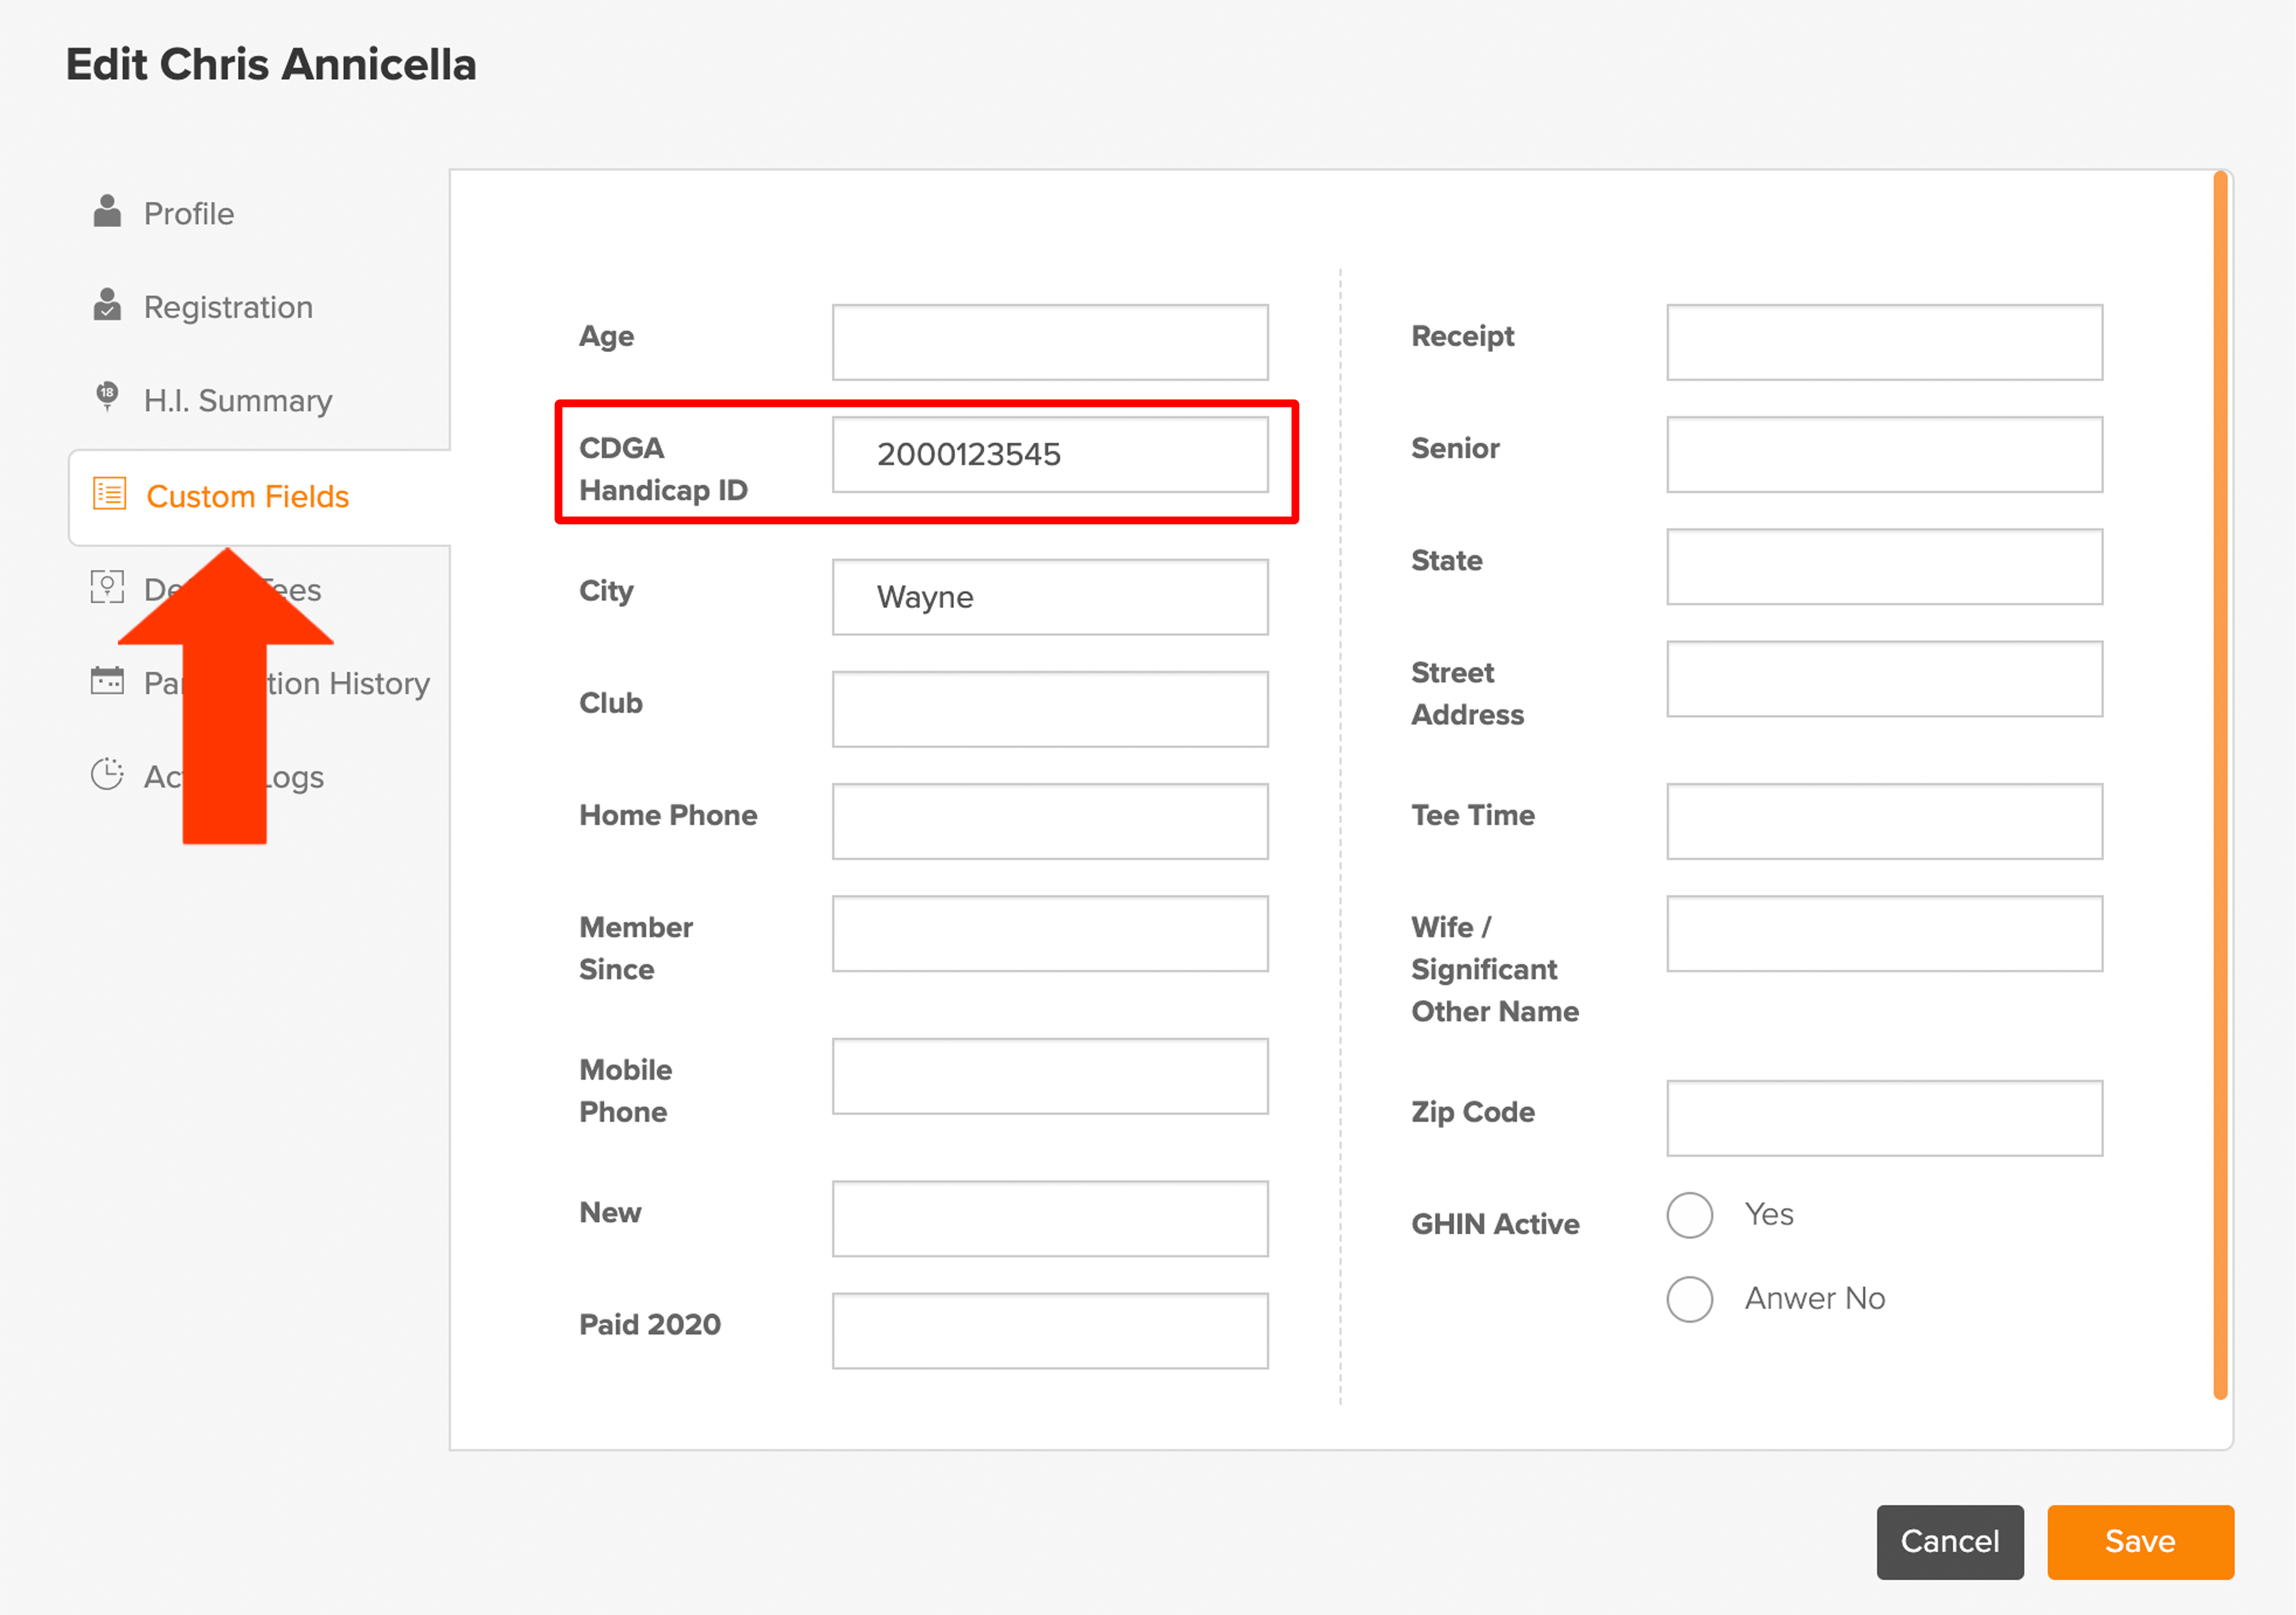Click the H.I. Summary golf ball icon
The height and width of the screenshot is (1615, 2296).
coord(107,397)
